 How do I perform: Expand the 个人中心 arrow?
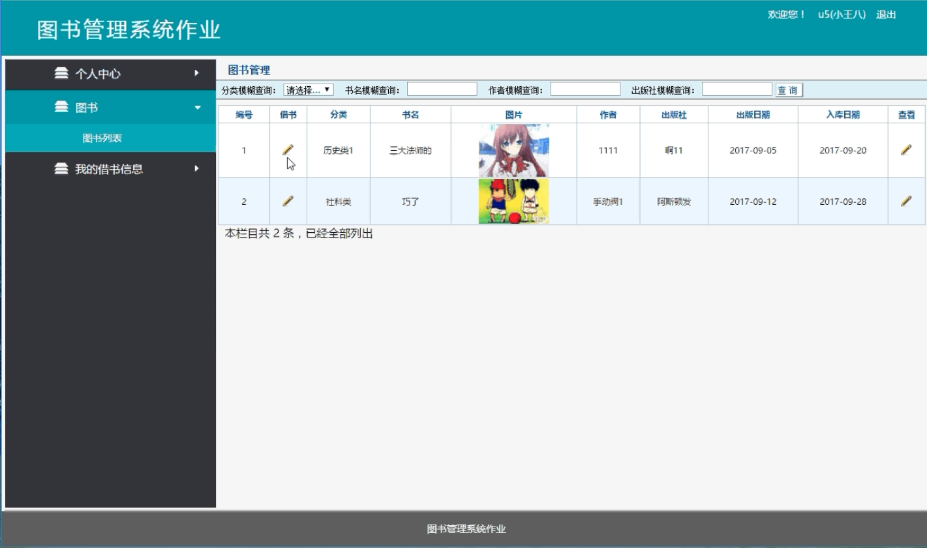[x=196, y=73]
